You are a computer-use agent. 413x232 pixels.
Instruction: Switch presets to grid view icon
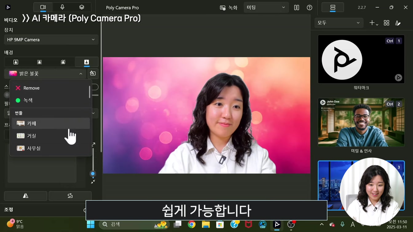[387, 23]
